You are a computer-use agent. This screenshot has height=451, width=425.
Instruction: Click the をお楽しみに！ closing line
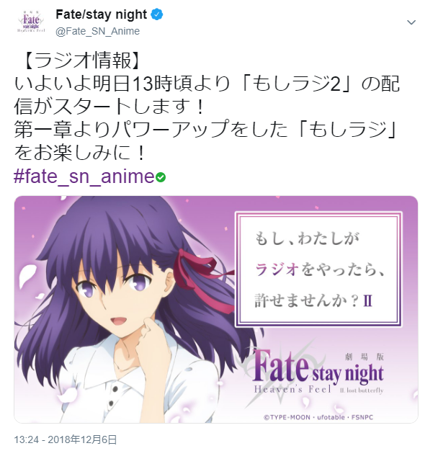80,153
